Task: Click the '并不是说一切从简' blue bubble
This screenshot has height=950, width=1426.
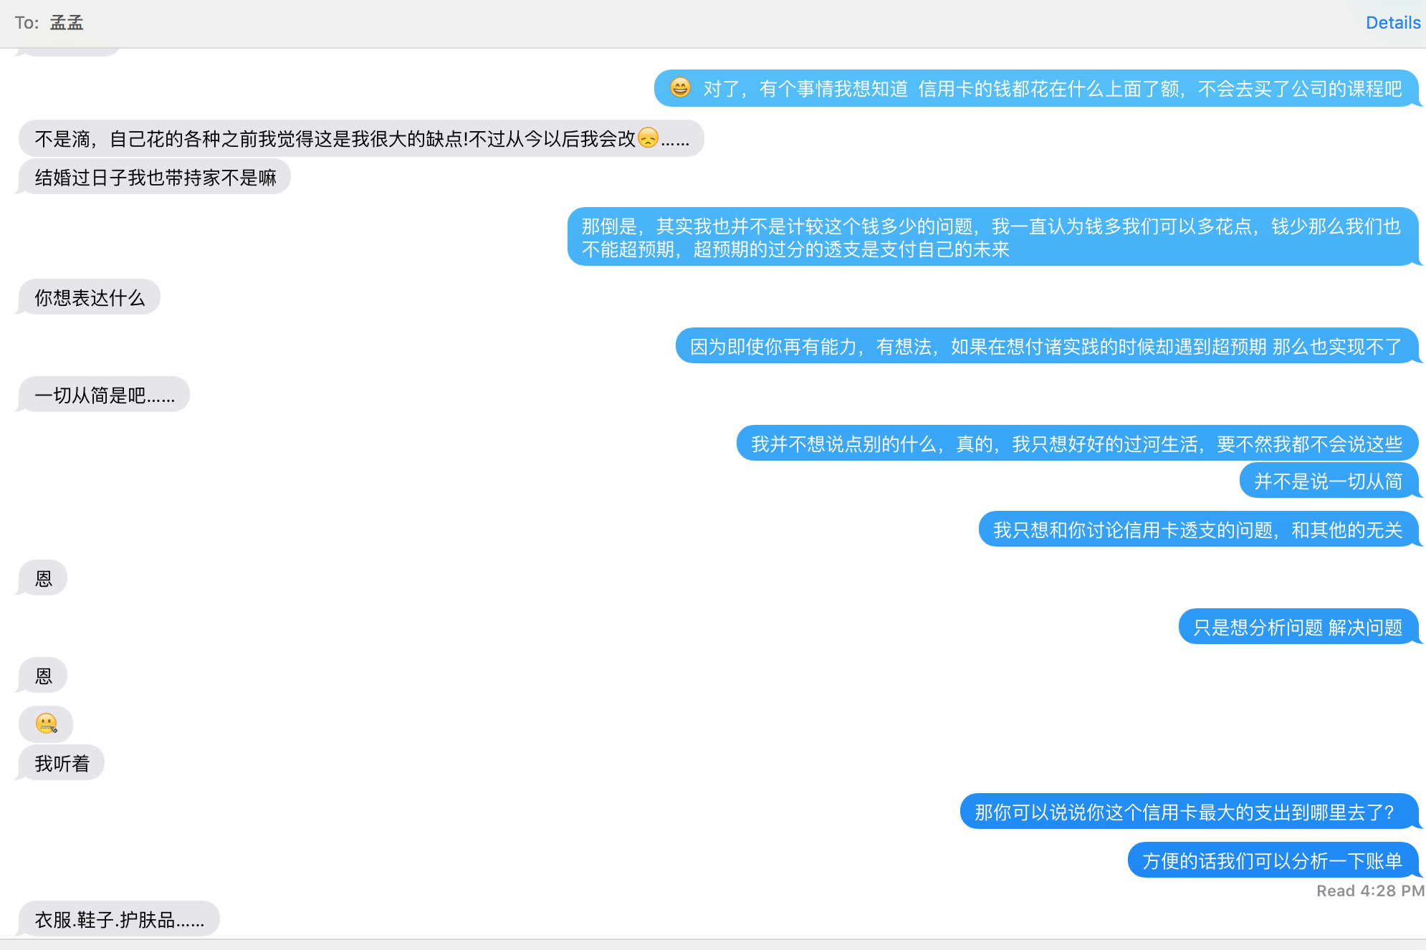Action: (x=1328, y=481)
